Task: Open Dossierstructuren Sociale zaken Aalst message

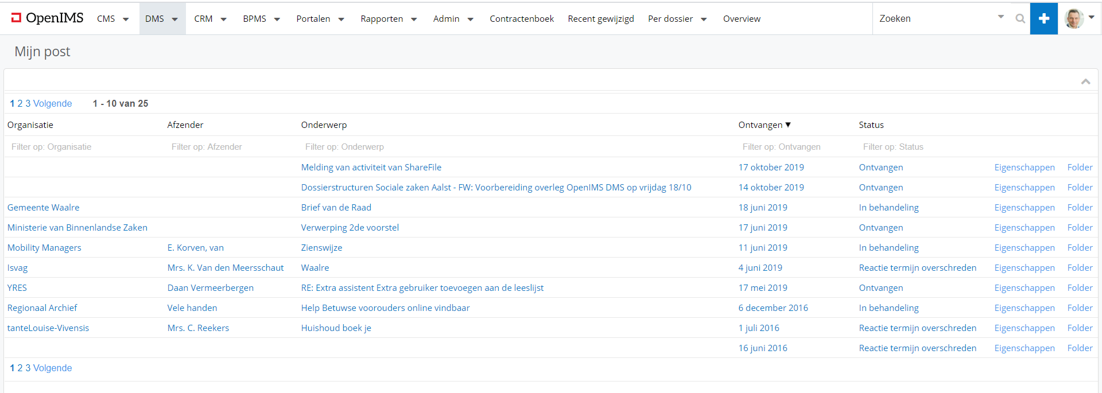Action: 496,188
